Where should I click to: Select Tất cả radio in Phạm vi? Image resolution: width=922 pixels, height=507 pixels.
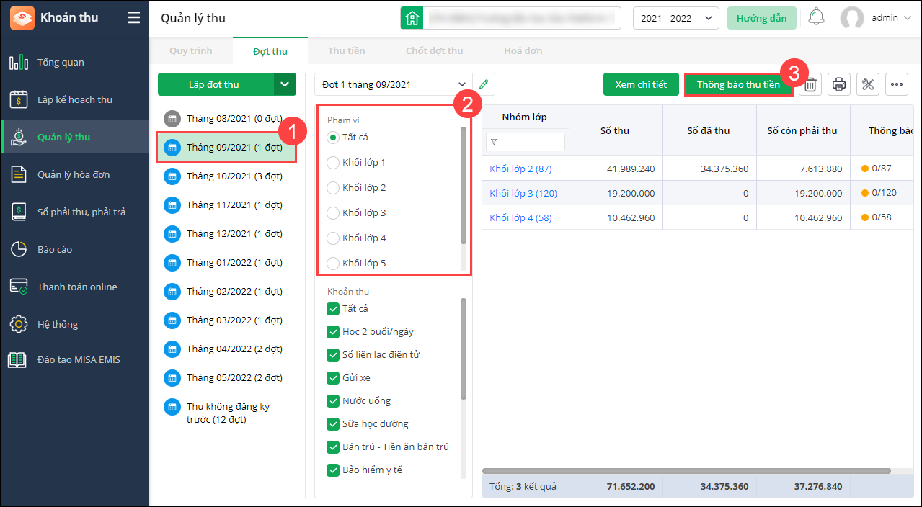pos(333,137)
